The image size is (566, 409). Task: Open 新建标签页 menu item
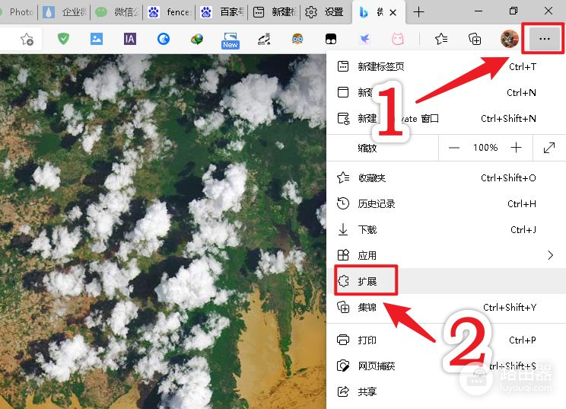[381, 67]
